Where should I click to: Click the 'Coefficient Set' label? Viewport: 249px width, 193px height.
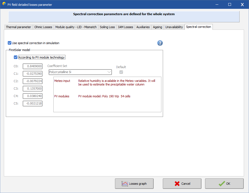pos(57,66)
